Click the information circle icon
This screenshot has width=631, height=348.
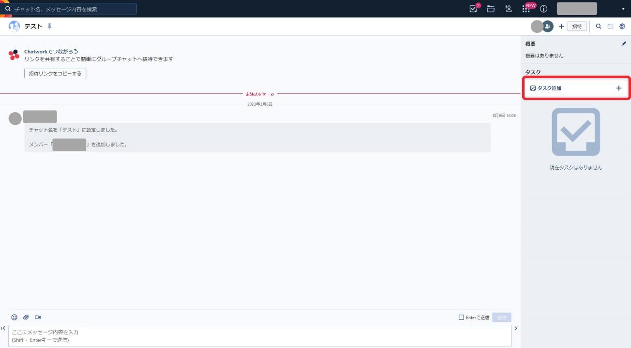(x=543, y=9)
